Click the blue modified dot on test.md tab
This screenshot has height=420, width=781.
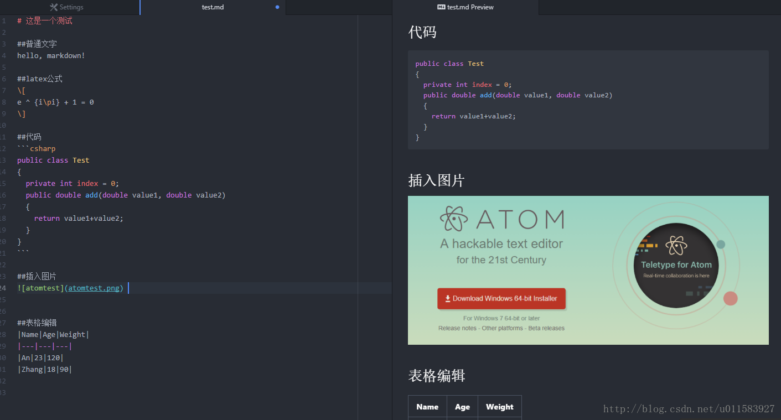coord(277,7)
